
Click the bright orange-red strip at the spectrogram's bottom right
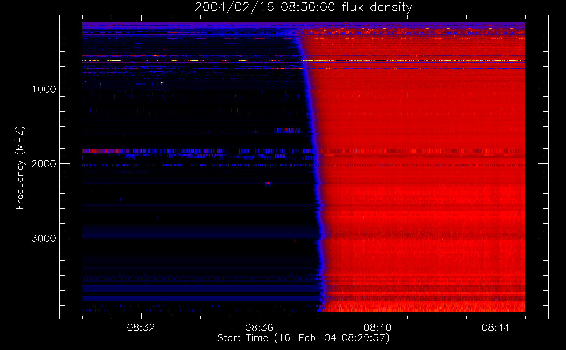point(455,308)
